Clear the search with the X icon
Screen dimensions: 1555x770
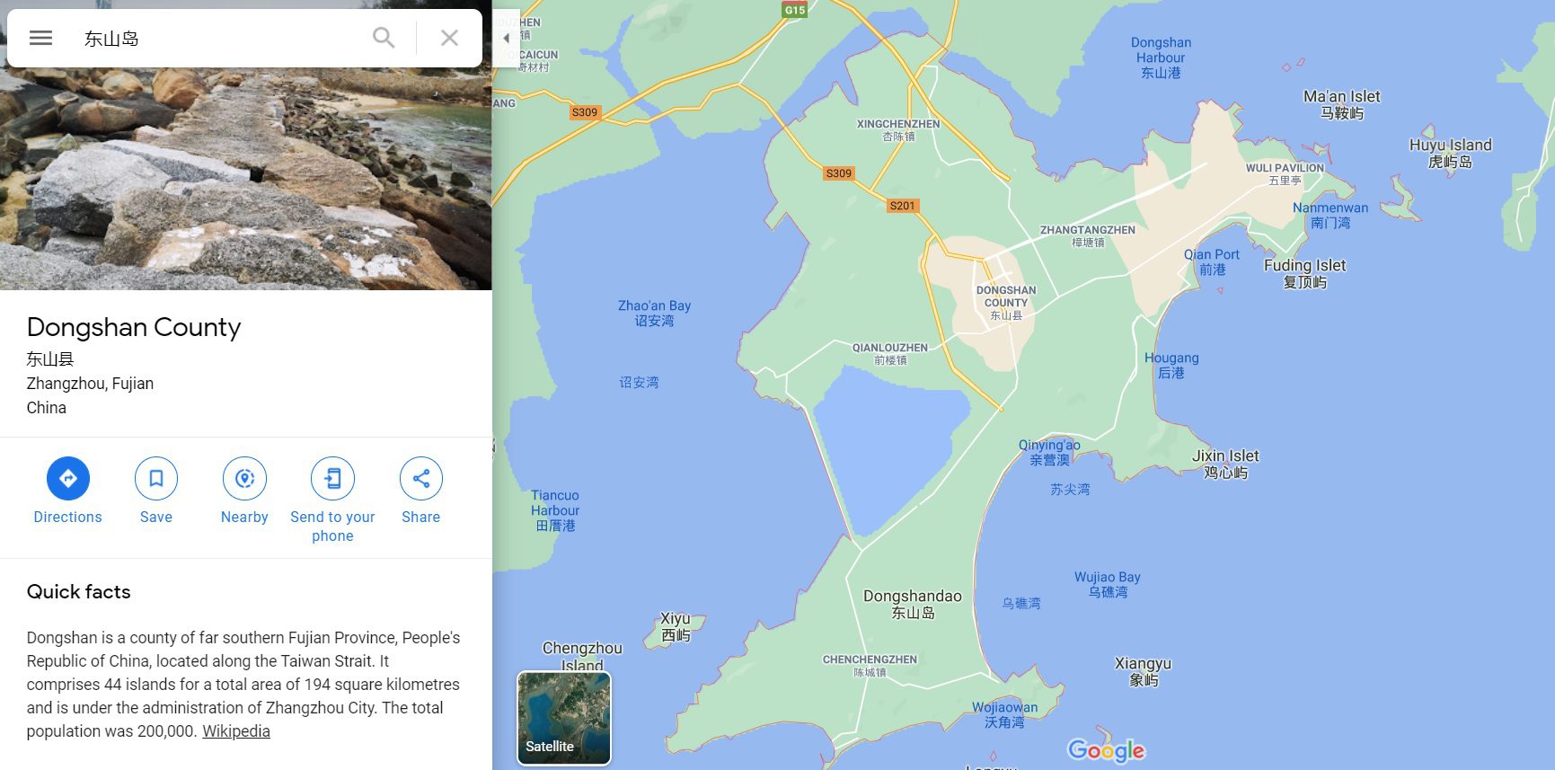point(449,38)
